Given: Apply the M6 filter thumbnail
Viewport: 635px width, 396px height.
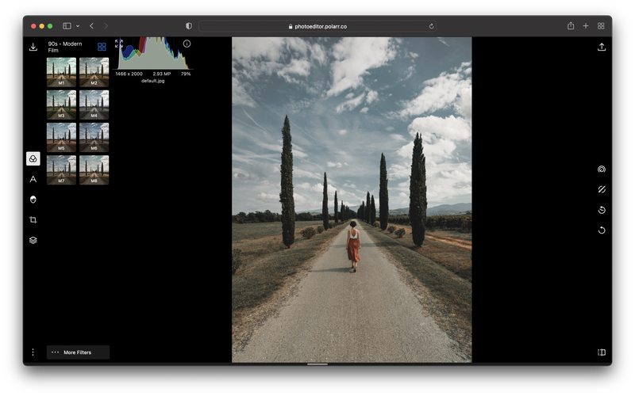Looking at the screenshot, I should pos(94,137).
